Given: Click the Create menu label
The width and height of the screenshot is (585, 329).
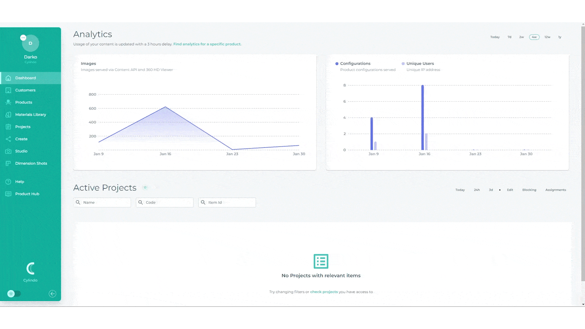Looking at the screenshot, I should (x=21, y=139).
